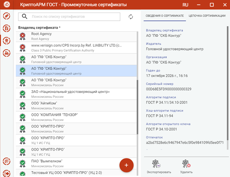Open the signing section in sidebar
The height and width of the screenshot is (177, 230).
[x=7, y=16]
